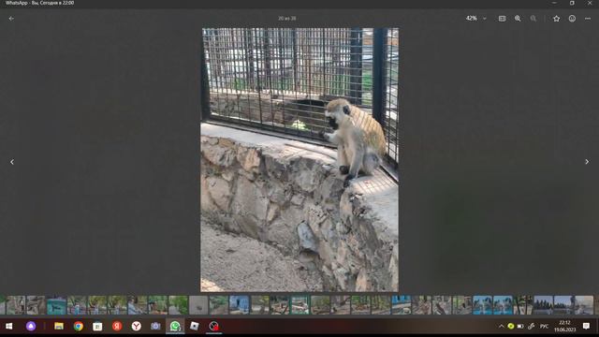Screen dimensions: 599x337
Task: Open the Windows Start menu
Action: [x=8, y=327]
